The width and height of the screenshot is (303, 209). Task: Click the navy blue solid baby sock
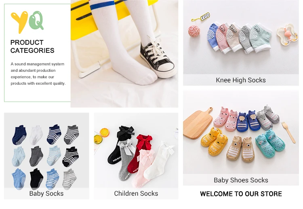[x=19, y=135]
